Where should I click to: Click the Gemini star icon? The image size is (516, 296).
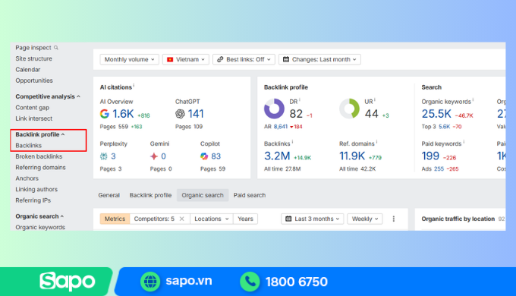click(x=154, y=156)
